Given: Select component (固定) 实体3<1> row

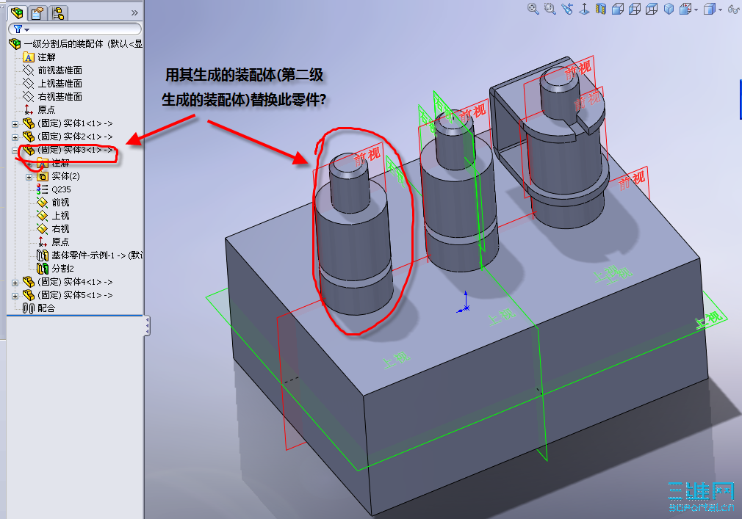Looking at the screenshot, I should [68, 150].
